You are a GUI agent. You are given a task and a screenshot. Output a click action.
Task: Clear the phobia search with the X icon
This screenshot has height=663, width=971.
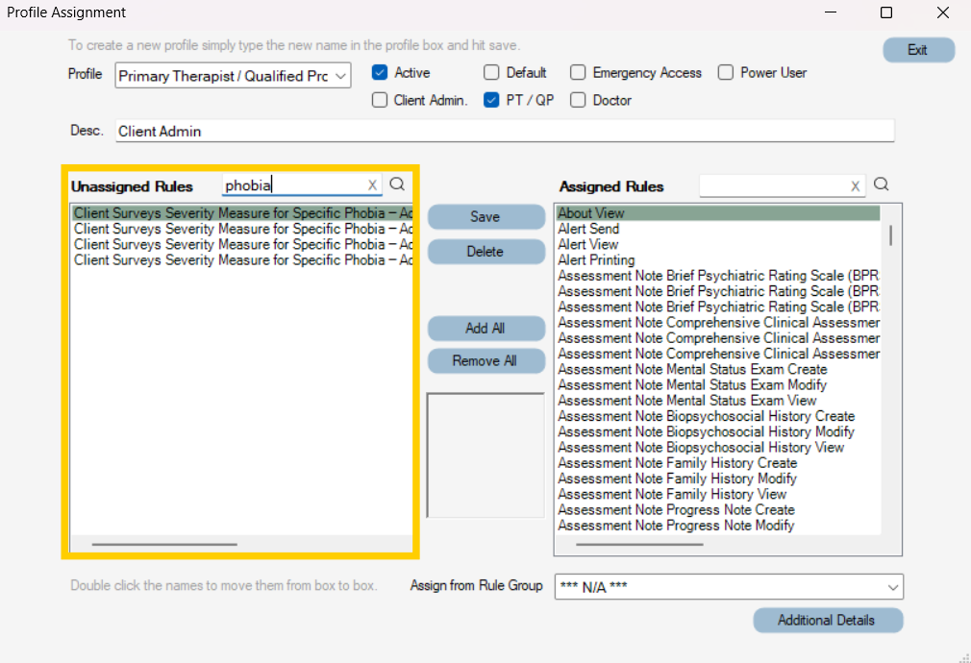(372, 184)
